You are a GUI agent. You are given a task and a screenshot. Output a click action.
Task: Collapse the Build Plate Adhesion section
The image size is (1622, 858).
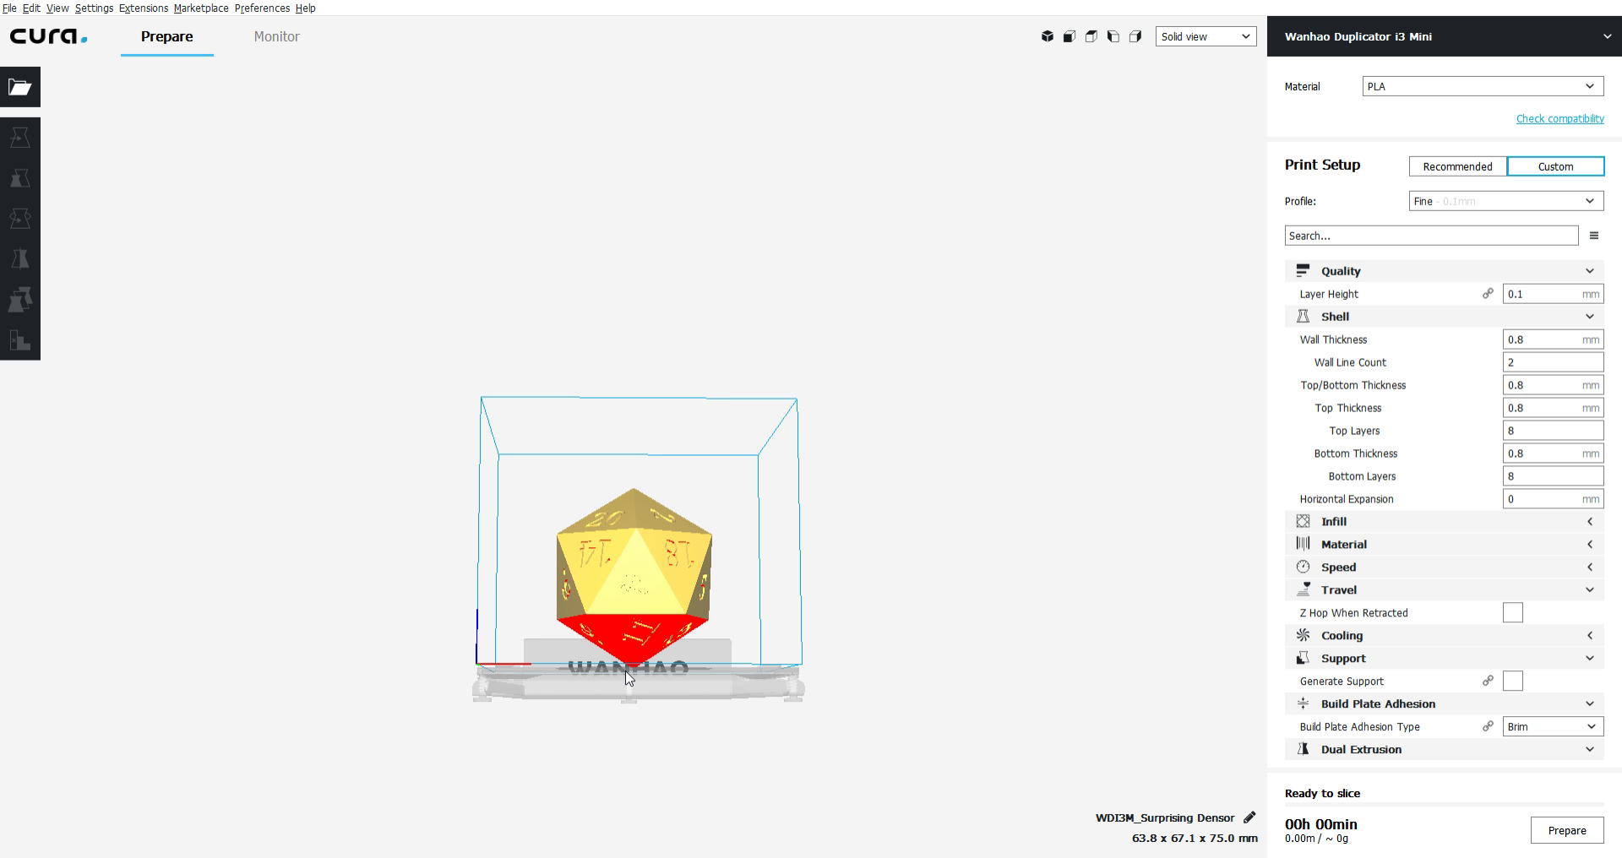(x=1445, y=704)
